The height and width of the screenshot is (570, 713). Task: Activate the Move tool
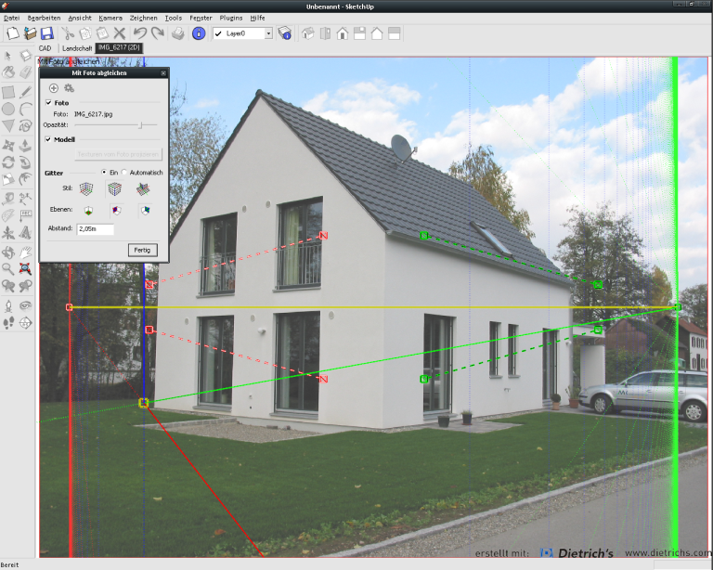click(x=7, y=146)
